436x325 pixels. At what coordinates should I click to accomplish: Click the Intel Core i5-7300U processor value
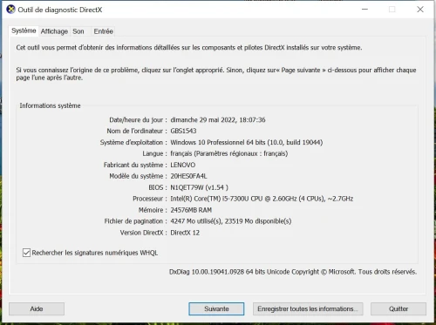(262, 199)
